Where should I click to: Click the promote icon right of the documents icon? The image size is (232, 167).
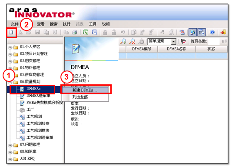click(143, 32)
